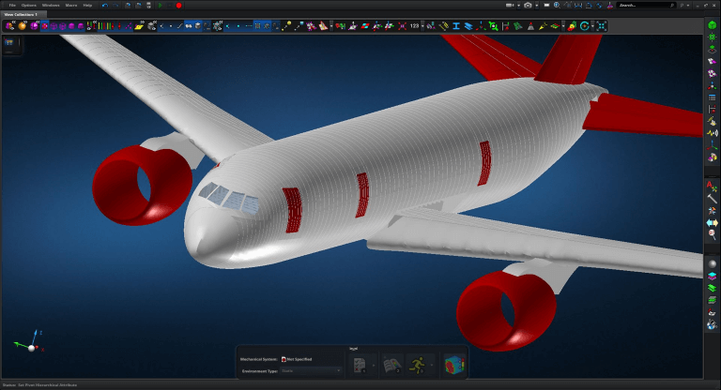Open the Environment Type dropdown
Screen dimensions: 721x390
tap(311, 370)
